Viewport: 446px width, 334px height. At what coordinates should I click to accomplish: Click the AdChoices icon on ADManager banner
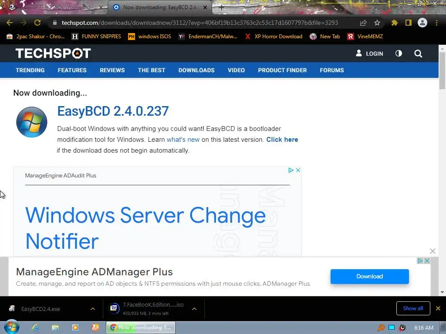[420, 261]
